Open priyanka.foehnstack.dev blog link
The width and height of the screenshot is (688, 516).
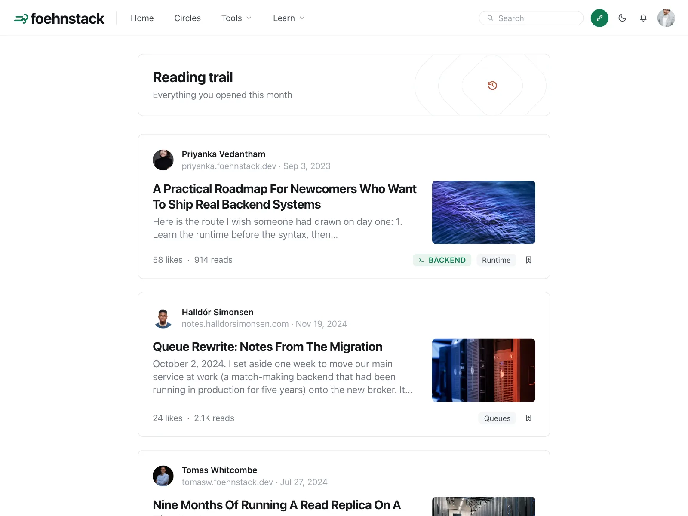coord(229,166)
